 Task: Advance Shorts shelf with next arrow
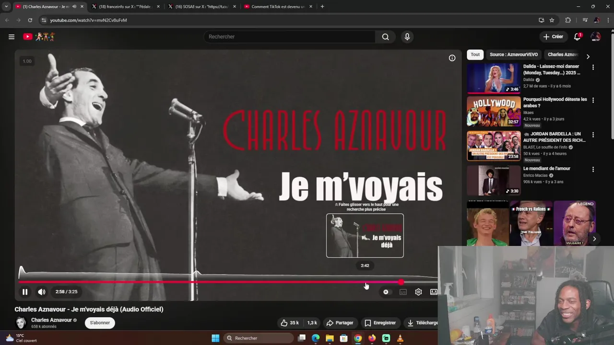[x=594, y=239]
